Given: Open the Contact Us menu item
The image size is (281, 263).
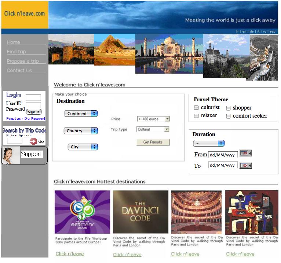Looking at the screenshot, I should (19, 70).
